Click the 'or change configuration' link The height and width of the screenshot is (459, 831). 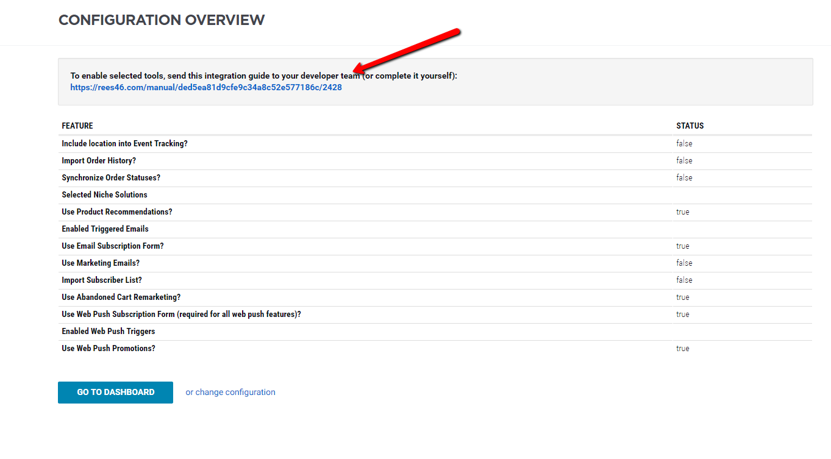click(x=230, y=392)
